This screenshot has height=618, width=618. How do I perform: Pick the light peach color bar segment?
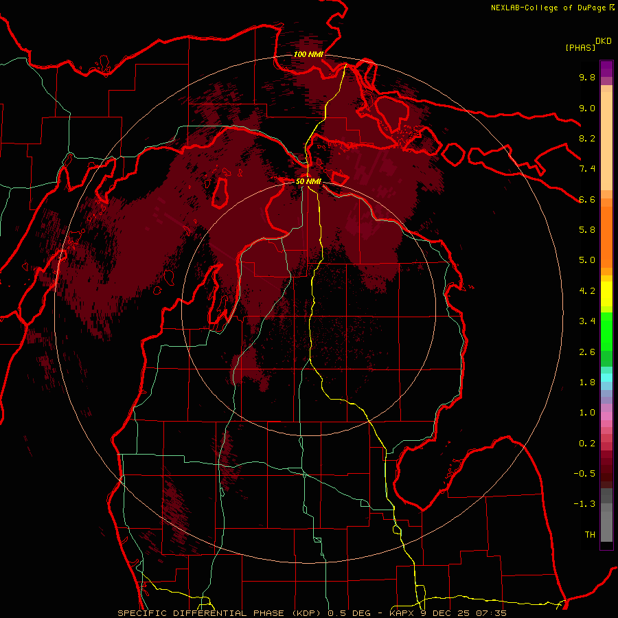tap(606, 142)
